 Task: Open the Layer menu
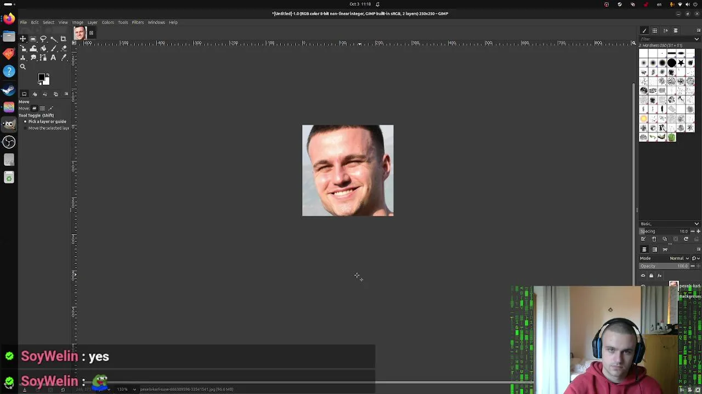pos(92,22)
